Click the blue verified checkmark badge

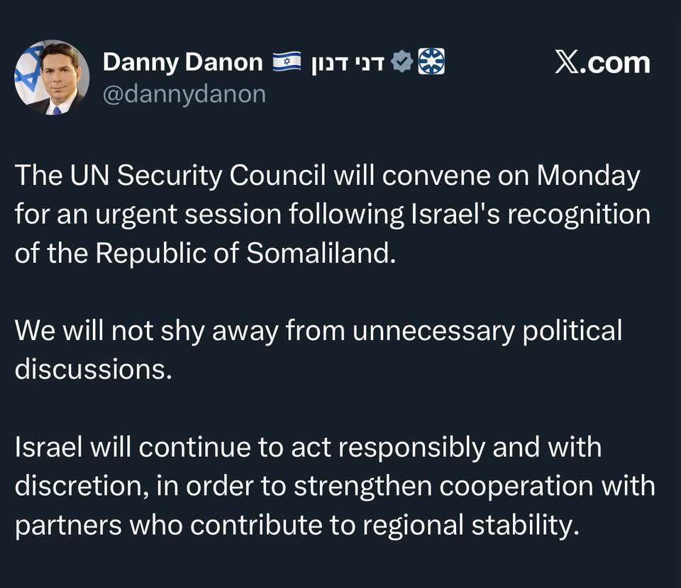(x=402, y=62)
